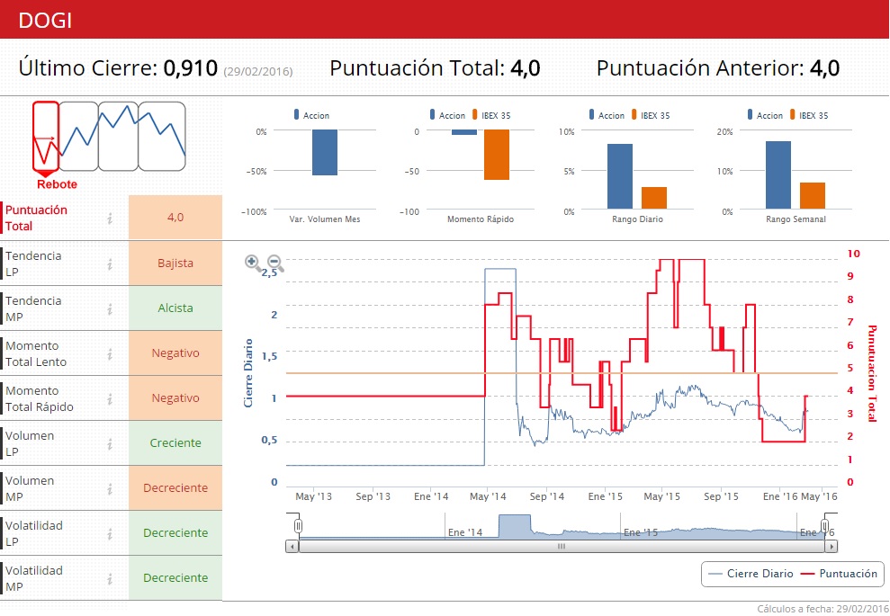Click the left range handle of navigator
890x616 pixels.
(x=299, y=526)
